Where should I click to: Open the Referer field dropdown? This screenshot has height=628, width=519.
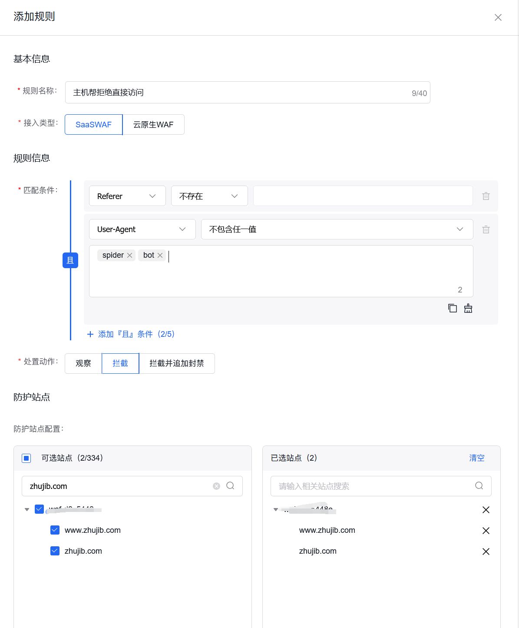(x=127, y=196)
